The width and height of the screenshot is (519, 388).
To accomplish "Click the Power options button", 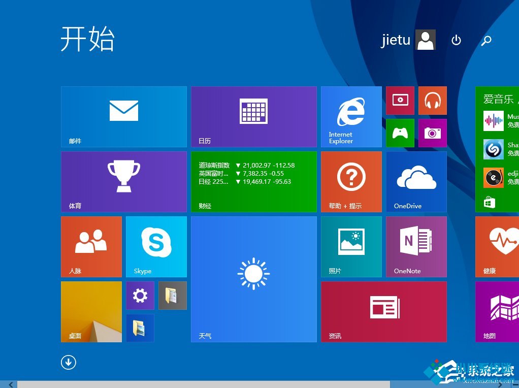I will click(x=456, y=40).
